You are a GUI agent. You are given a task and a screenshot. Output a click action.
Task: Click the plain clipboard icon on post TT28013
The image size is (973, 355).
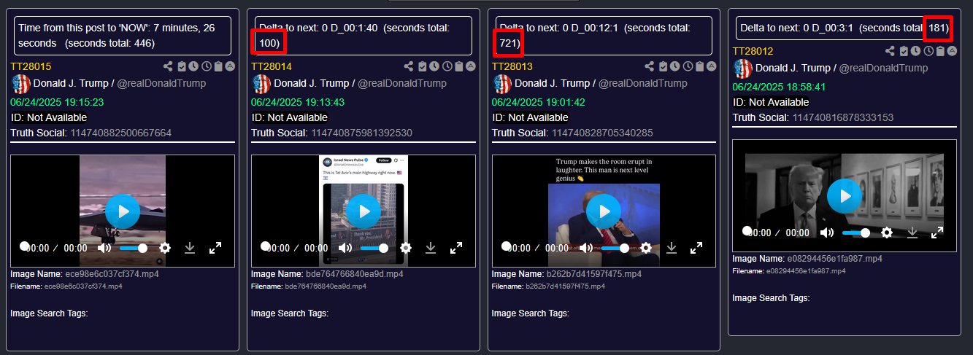pyautogui.click(x=700, y=66)
